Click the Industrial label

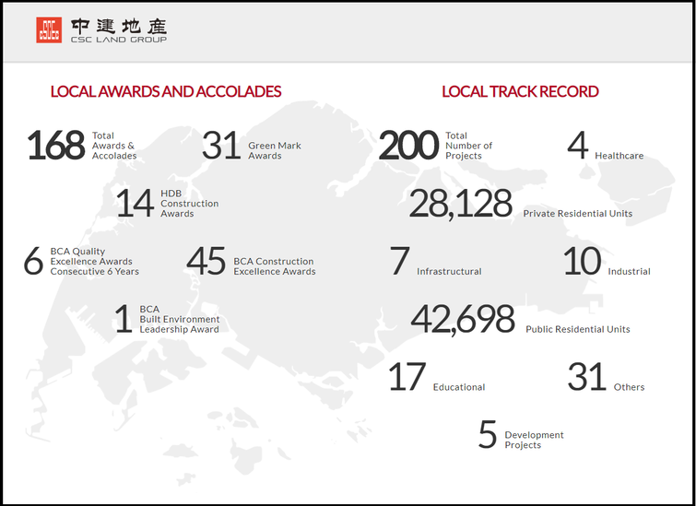[629, 272]
